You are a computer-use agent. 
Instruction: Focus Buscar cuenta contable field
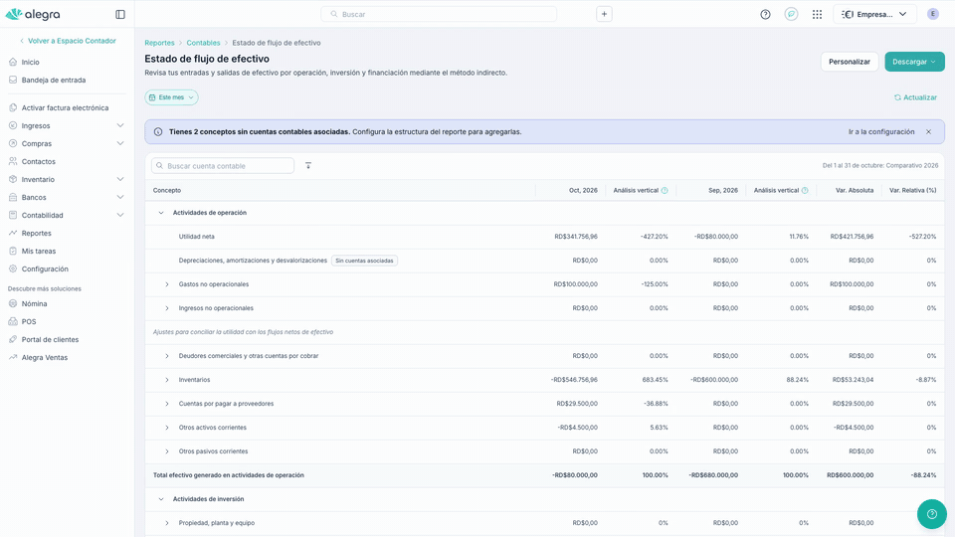pos(223,166)
